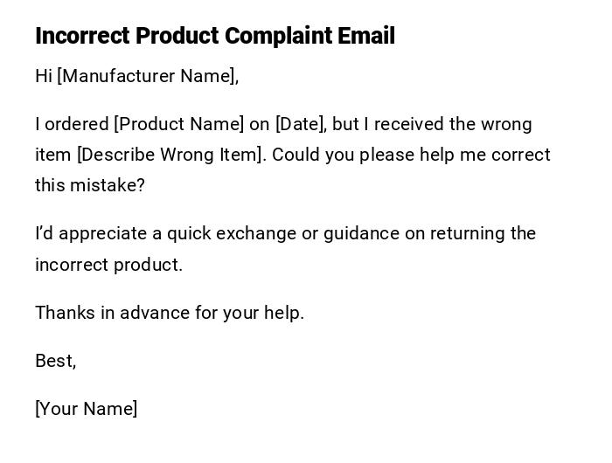Click the [Product Name] placeholder

coord(179,124)
